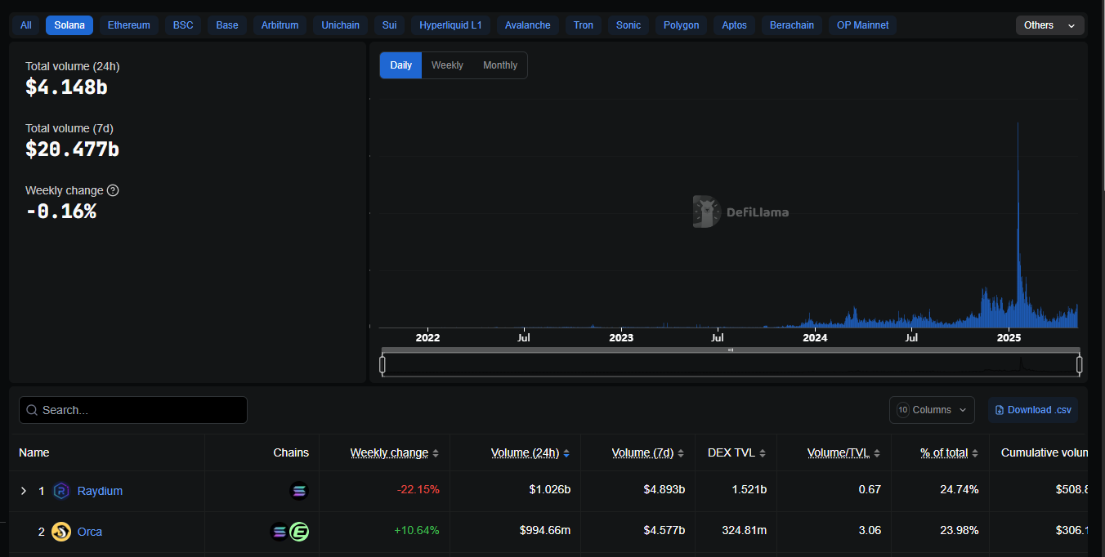Select the OP Mainnet chain filter

tap(862, 25)
